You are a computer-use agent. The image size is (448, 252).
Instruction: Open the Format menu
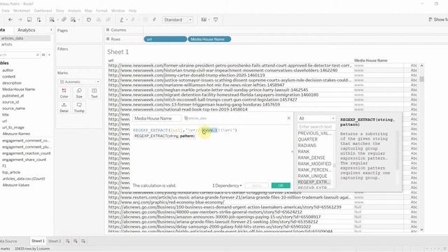[x=101, y=10]
